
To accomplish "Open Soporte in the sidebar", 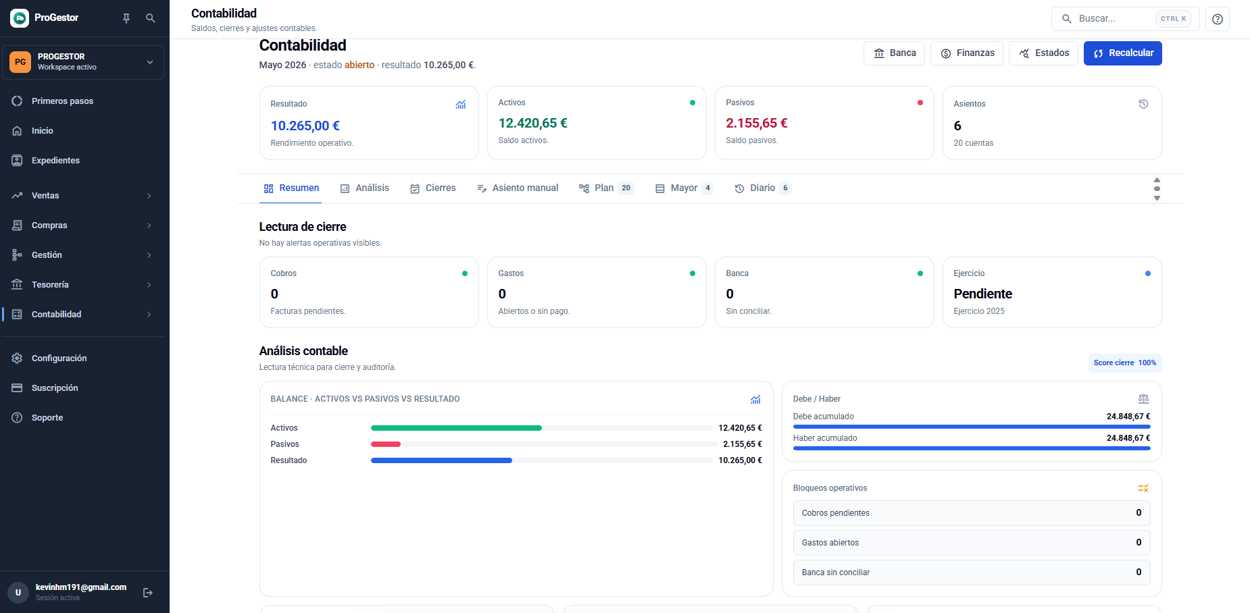I will click(83, 418).
